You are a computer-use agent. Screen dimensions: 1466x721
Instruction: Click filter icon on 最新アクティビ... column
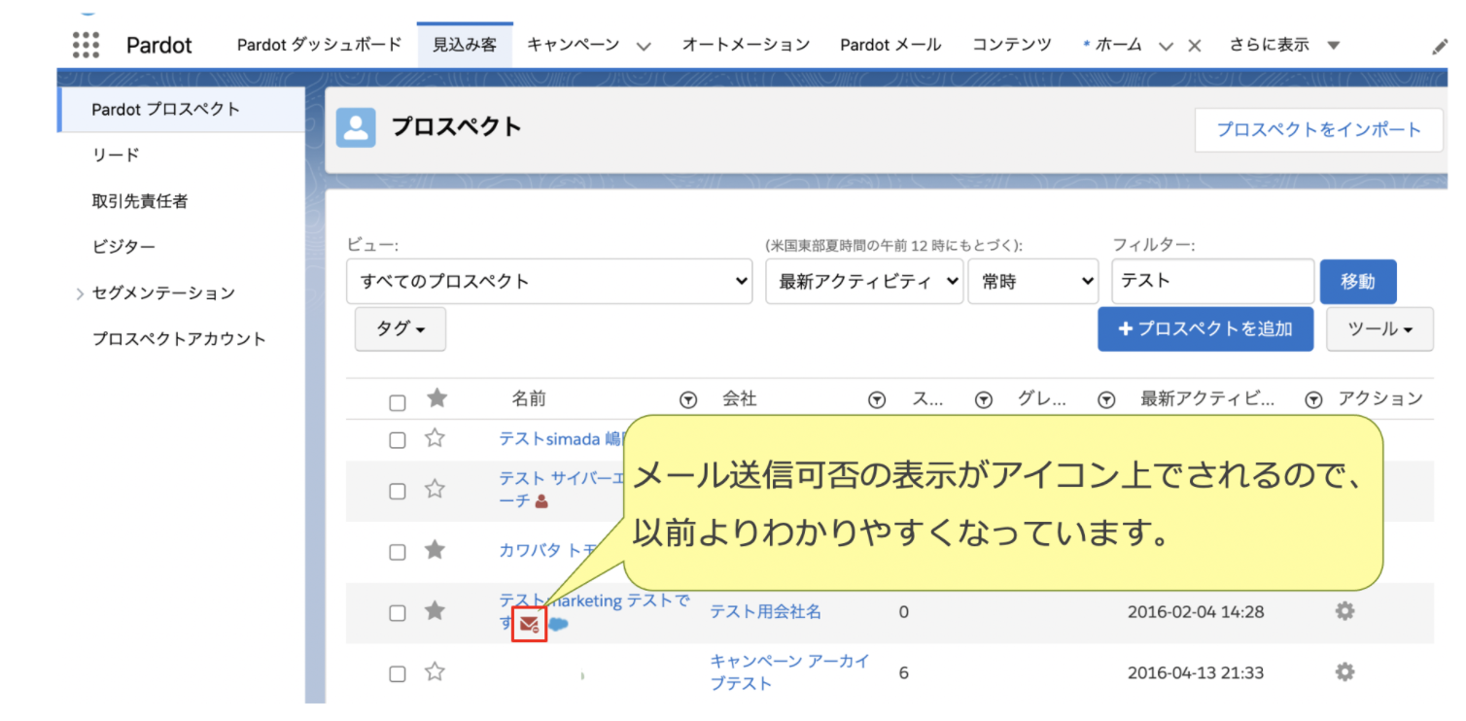[1314, 399]
